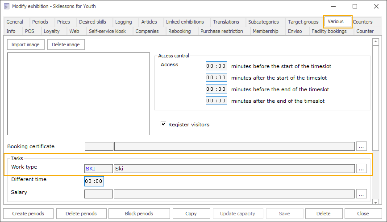Open the Self-service kiosk tab
This screenshot has width=387, height=222.
coord(107,31)
